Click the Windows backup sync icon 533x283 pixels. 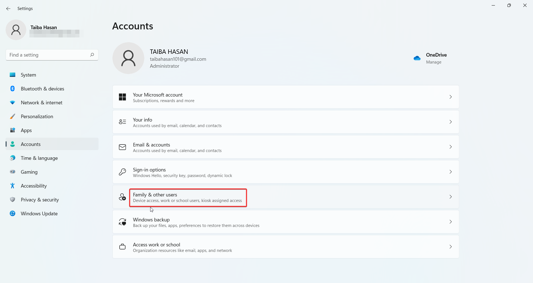click(x=122, y=222)
